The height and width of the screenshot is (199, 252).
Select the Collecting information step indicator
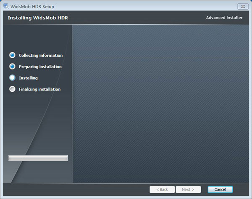coord(12,55)
